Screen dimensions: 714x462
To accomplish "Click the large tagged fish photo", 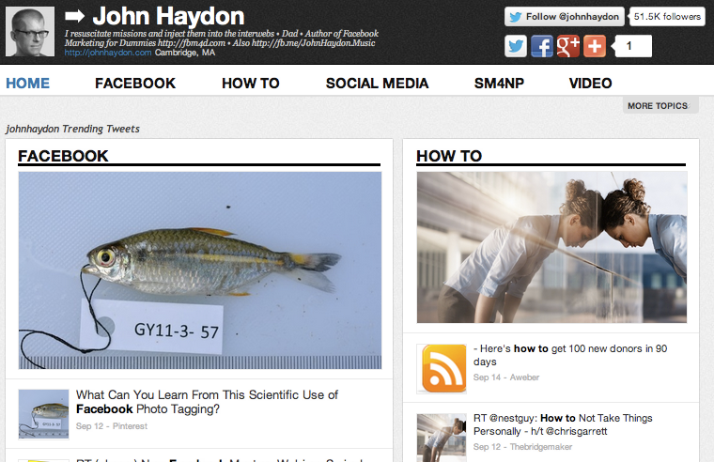I will [200, 270].
